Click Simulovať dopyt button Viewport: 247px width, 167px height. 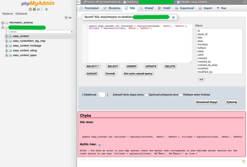pyautogui.click(x=207, y=102)
